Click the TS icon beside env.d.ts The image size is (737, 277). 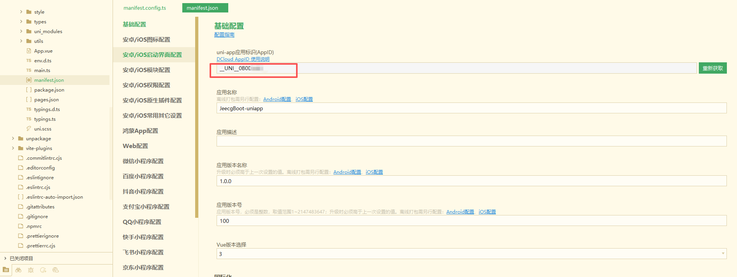click(29, 61)
